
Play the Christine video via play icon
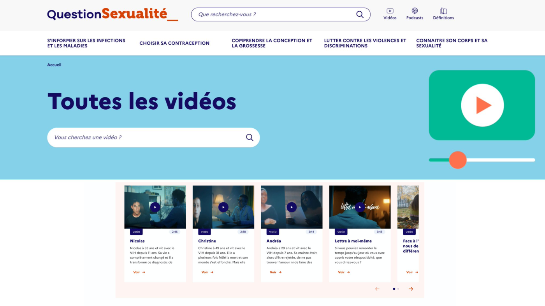(x=223, y=207)
